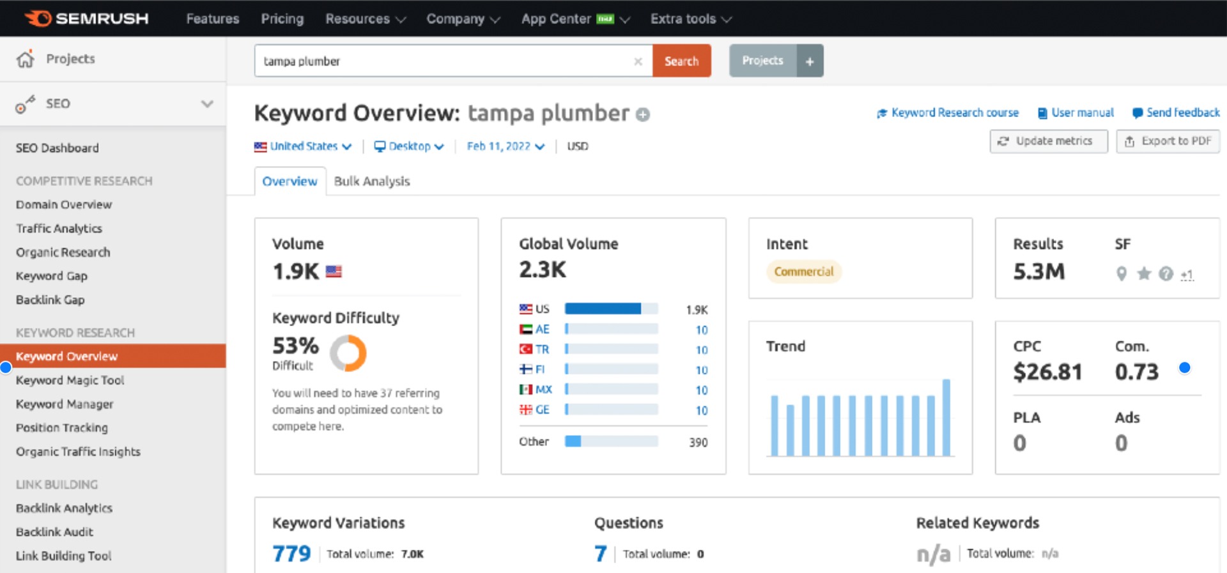Click the Semrush flame logo
This screenshot has height=573, width=1227.
[x=38, y=19]
